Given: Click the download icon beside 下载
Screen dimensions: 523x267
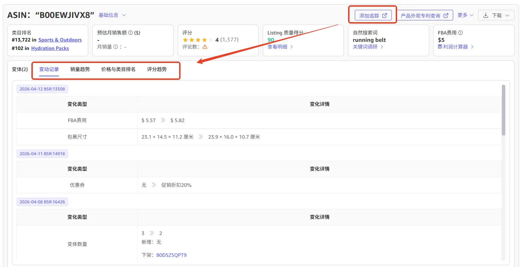Looking at the screenshot, I should tap(486, 15).
